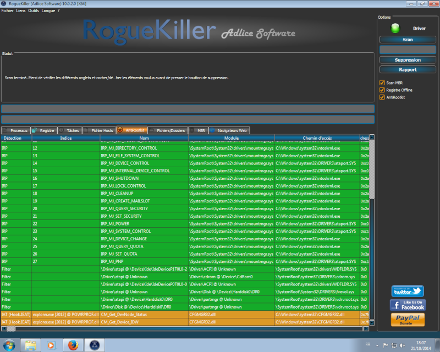This screenshot has width=440, height=352.
Task: Select row IRP_MJ_SHUTDOWN
Action: click(185, 178)
